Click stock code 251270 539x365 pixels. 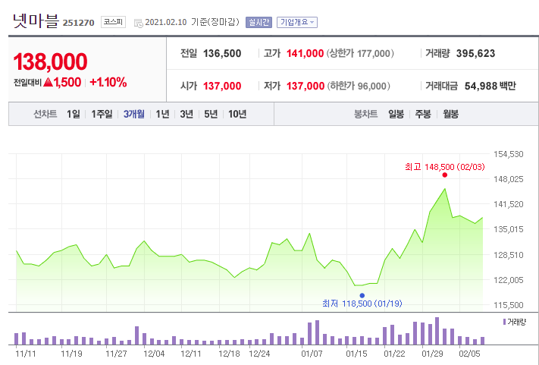78,23
